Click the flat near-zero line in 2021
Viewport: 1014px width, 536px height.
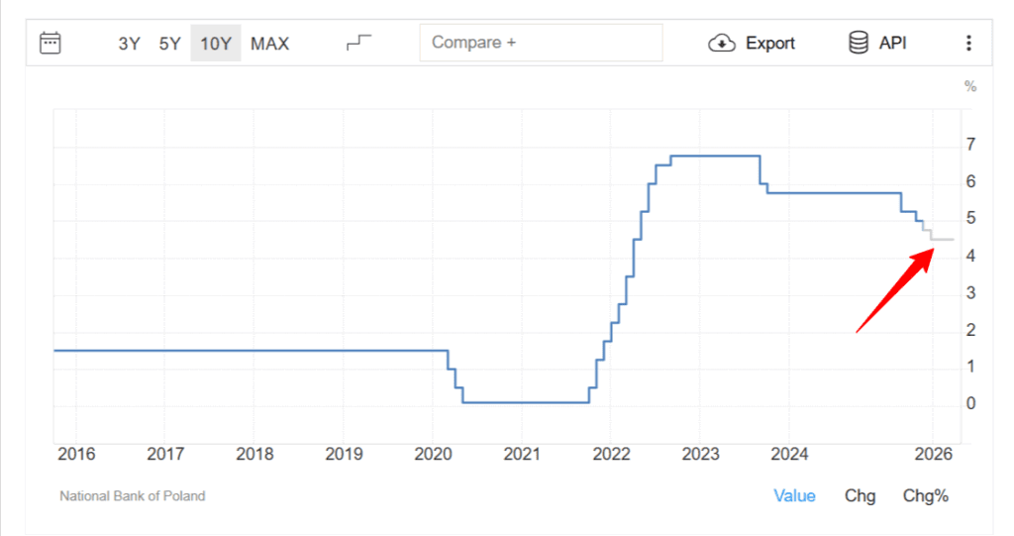coord(525,402)
